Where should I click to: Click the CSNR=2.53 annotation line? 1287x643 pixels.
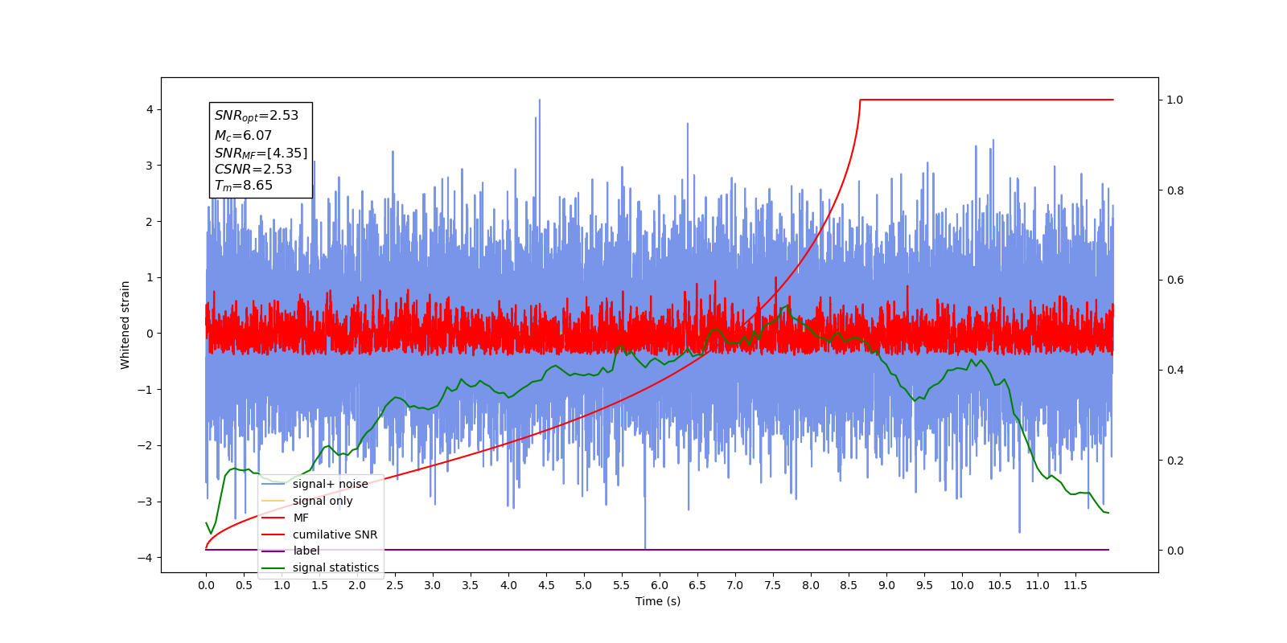(x=253, y=169)
